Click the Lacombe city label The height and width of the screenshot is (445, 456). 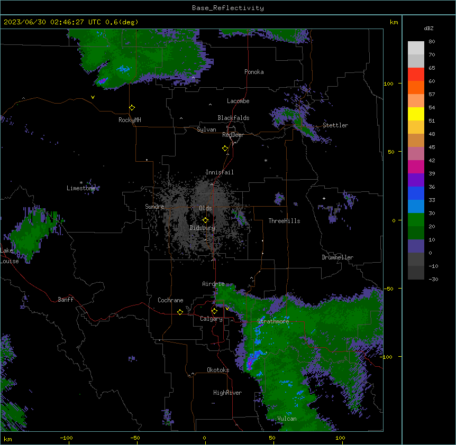[x=238, y=101]
